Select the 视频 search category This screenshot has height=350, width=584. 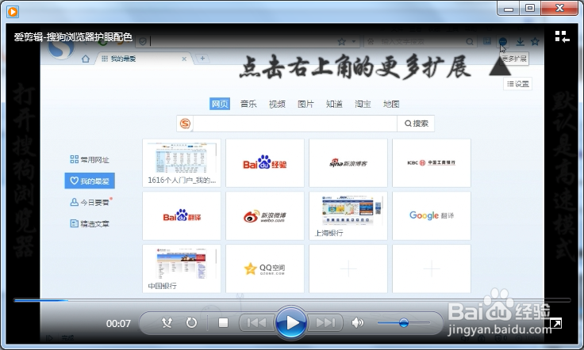pyautogui.click(x=277, y=104)
